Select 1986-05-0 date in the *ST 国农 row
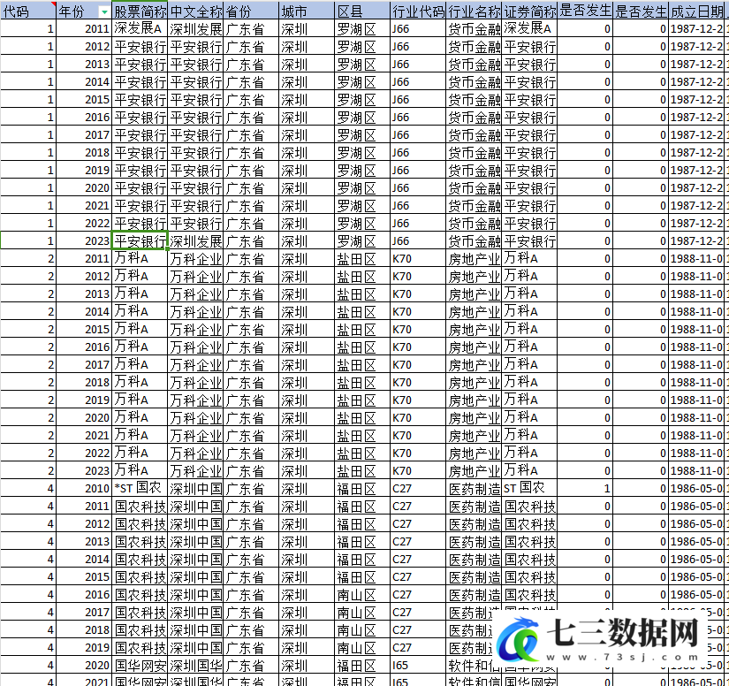The image size is (729, 686). (x=697, y=488)
